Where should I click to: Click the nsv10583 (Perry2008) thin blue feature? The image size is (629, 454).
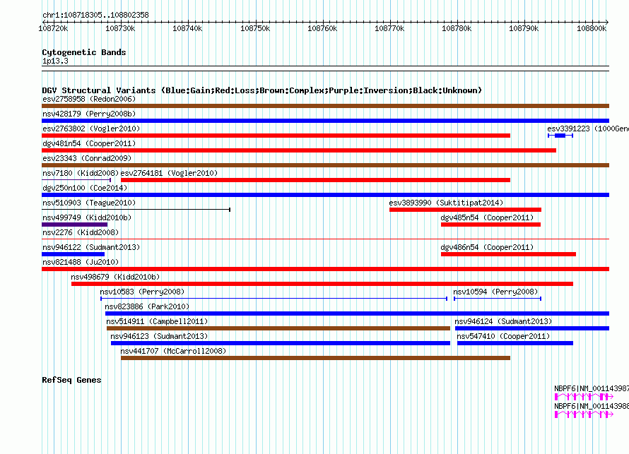[x=274, y=299]
